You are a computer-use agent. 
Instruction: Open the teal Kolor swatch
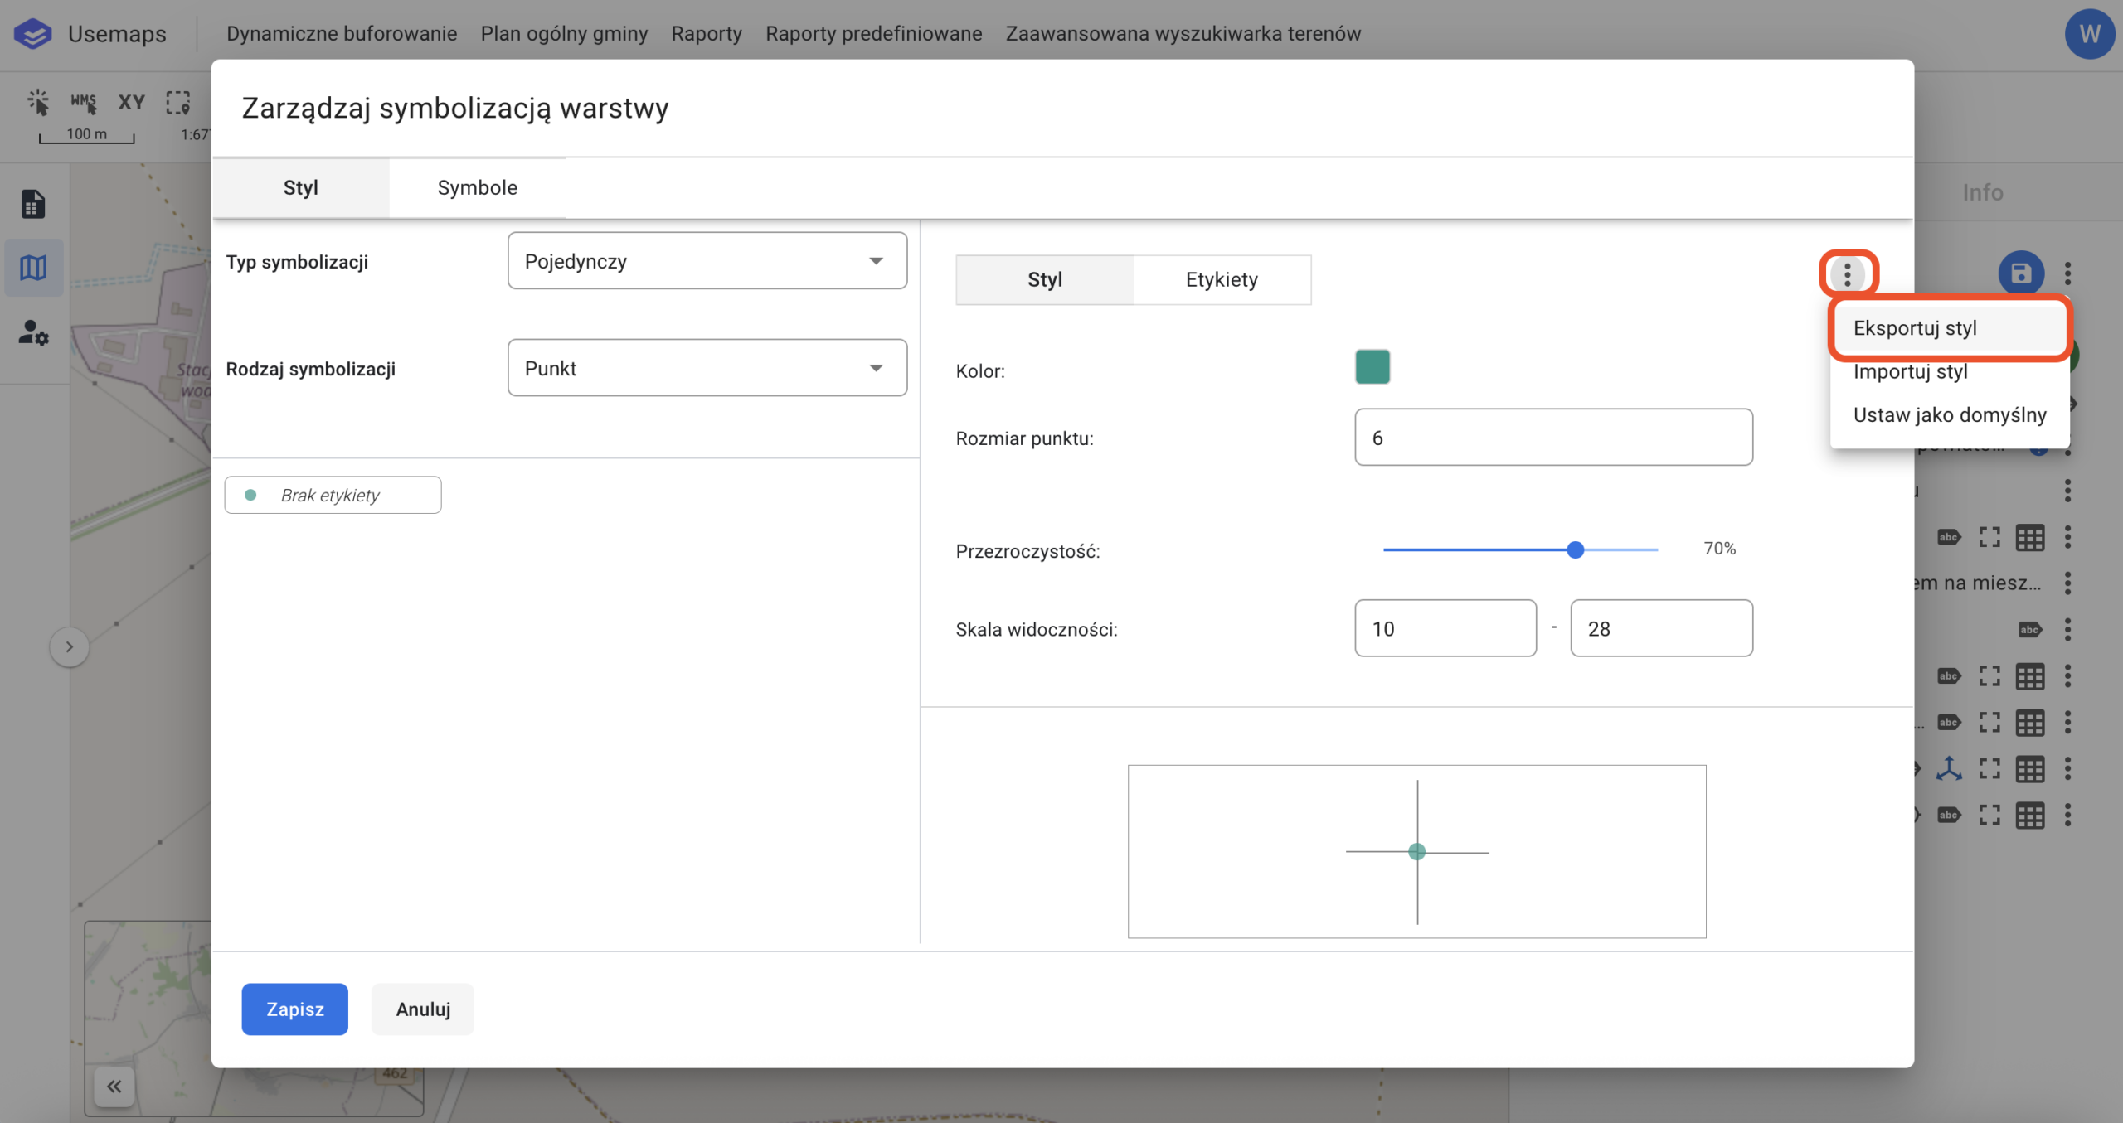click(x=1372, y=367)
